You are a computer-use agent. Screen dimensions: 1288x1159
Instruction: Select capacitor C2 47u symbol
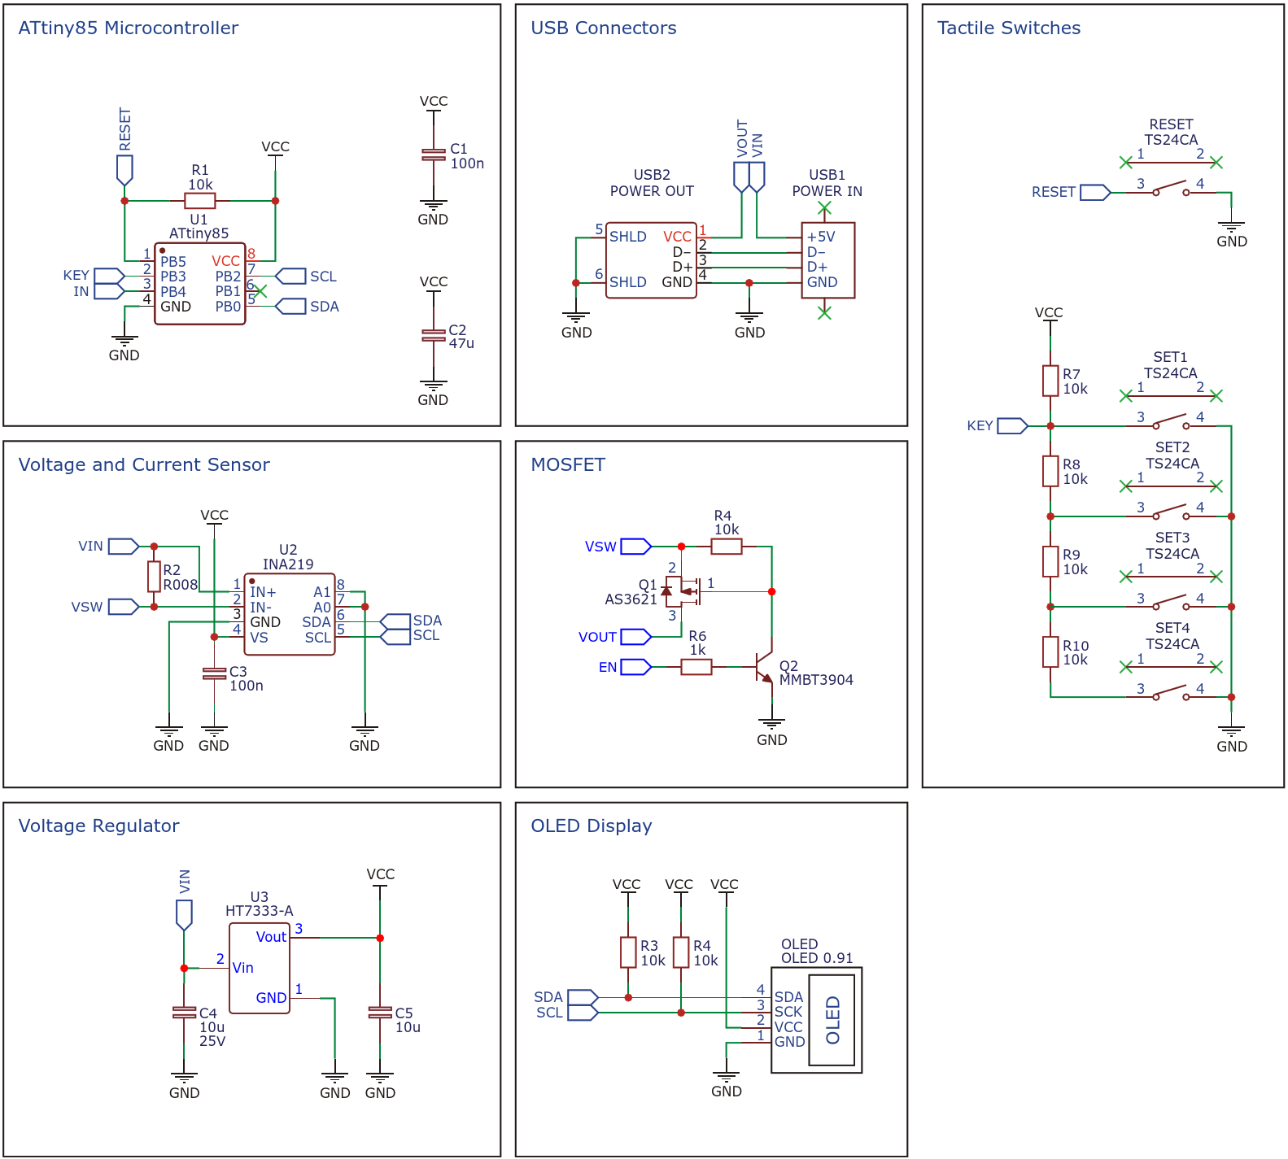[x=434, y=335]
